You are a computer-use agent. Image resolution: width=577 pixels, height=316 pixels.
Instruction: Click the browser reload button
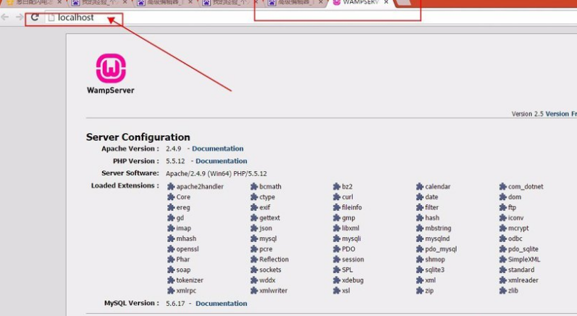point(35,17)
